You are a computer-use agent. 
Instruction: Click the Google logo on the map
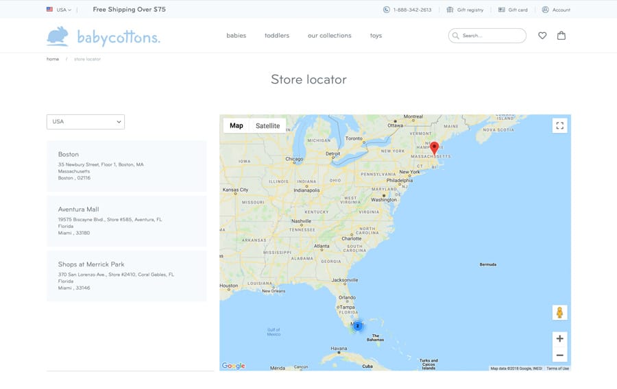[x=233, y=366]
